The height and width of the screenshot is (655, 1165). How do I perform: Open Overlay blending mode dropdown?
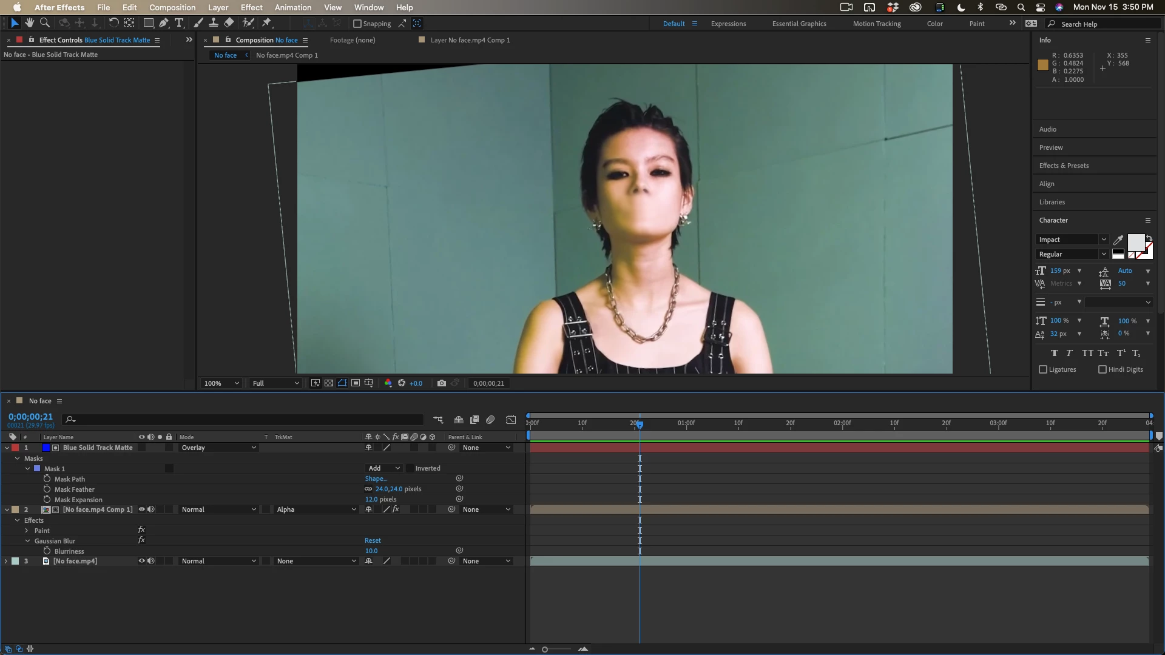point(218,448)
